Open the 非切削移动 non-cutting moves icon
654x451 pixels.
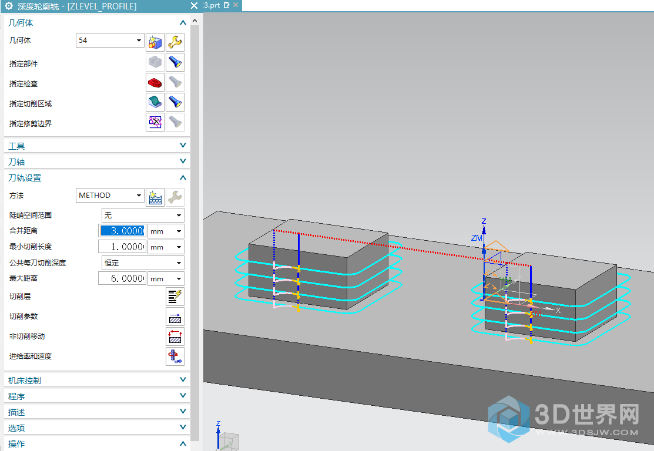pos(175,336)
